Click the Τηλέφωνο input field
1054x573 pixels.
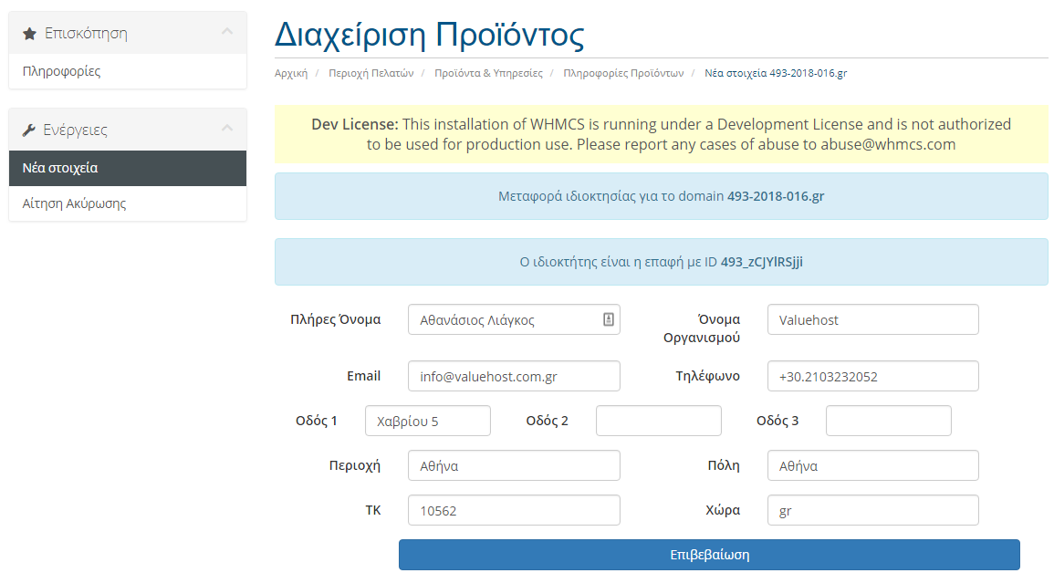pyautogui.click(x=872, y=376)
